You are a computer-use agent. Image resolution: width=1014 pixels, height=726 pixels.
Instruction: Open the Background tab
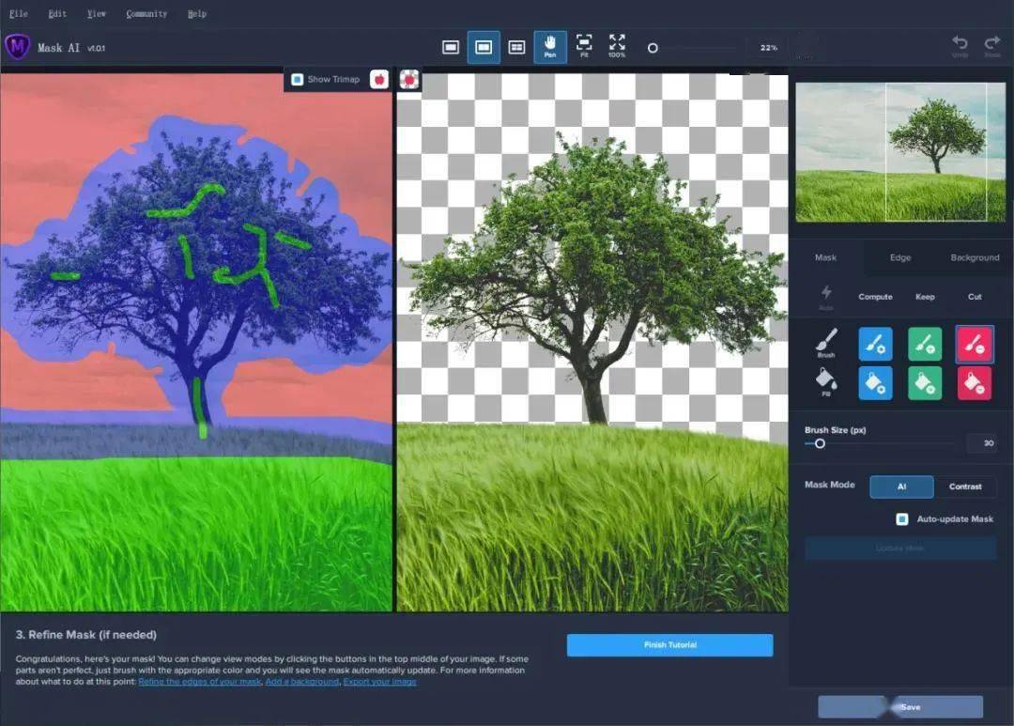[x=975, y=257]
